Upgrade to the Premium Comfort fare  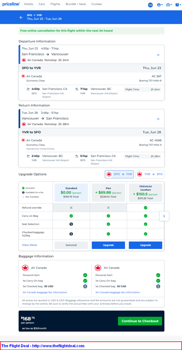coord(145,245)
